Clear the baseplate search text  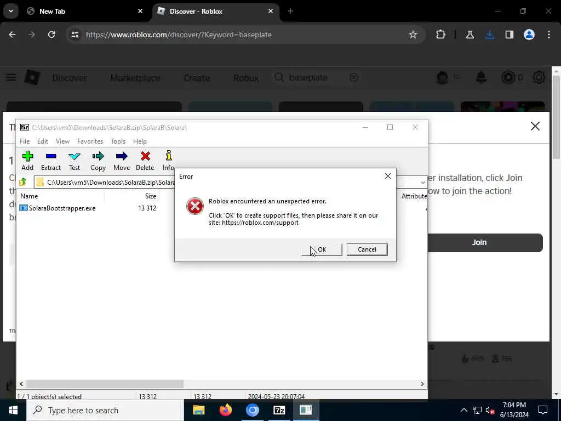(x=354, y=77)
